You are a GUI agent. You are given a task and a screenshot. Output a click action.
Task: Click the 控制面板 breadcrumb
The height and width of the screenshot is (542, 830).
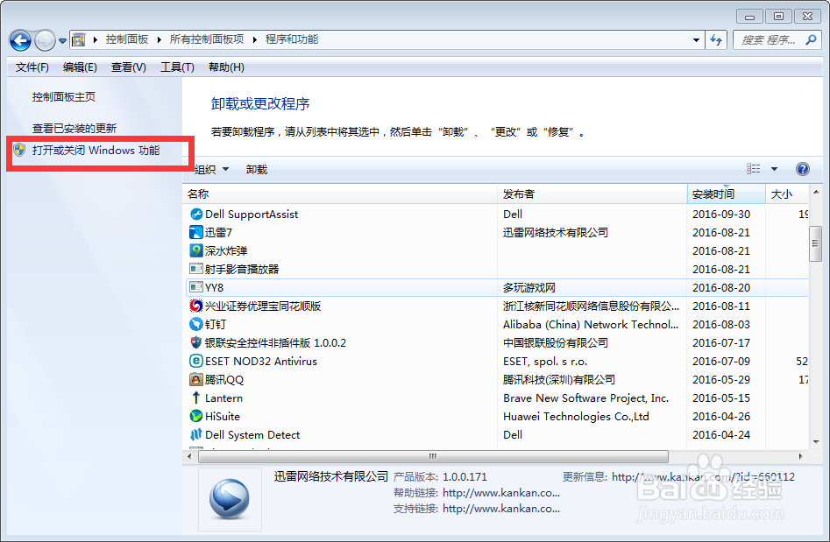[x=126, y=39]
